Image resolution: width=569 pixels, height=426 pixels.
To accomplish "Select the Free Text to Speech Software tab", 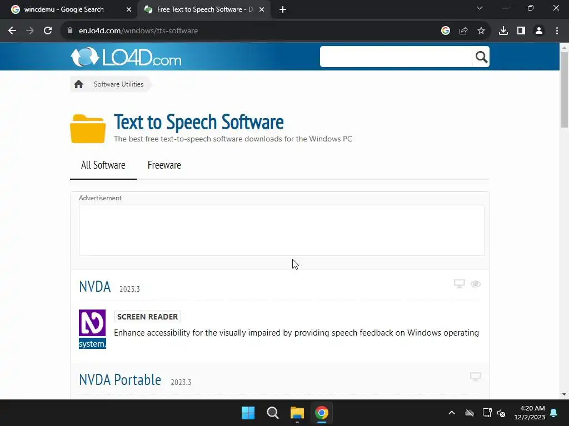I will 204,9.
